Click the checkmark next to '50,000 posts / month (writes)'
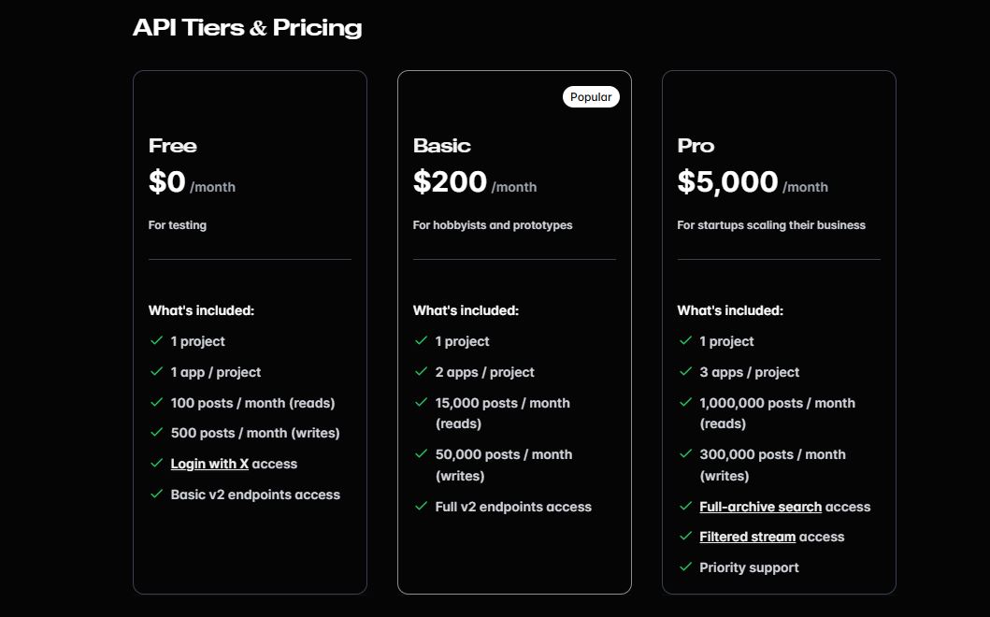Image resolution: width=990 pixels, height=617 pixels. point(421,455)
